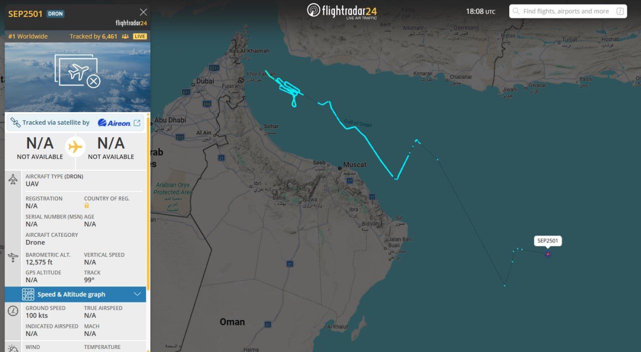
Task: Open the Speed & Altitude graph section
Action: click(x=76, y=294)
